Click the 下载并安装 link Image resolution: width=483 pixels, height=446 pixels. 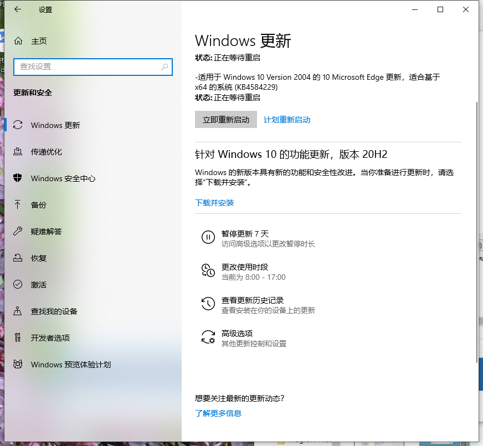(x=214, y=203)
